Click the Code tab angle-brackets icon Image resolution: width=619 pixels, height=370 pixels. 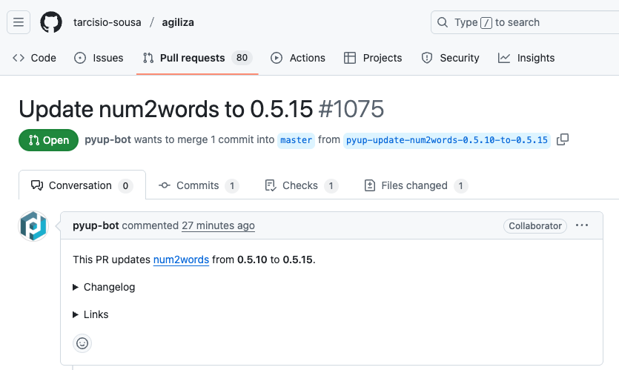coord(19,58)
